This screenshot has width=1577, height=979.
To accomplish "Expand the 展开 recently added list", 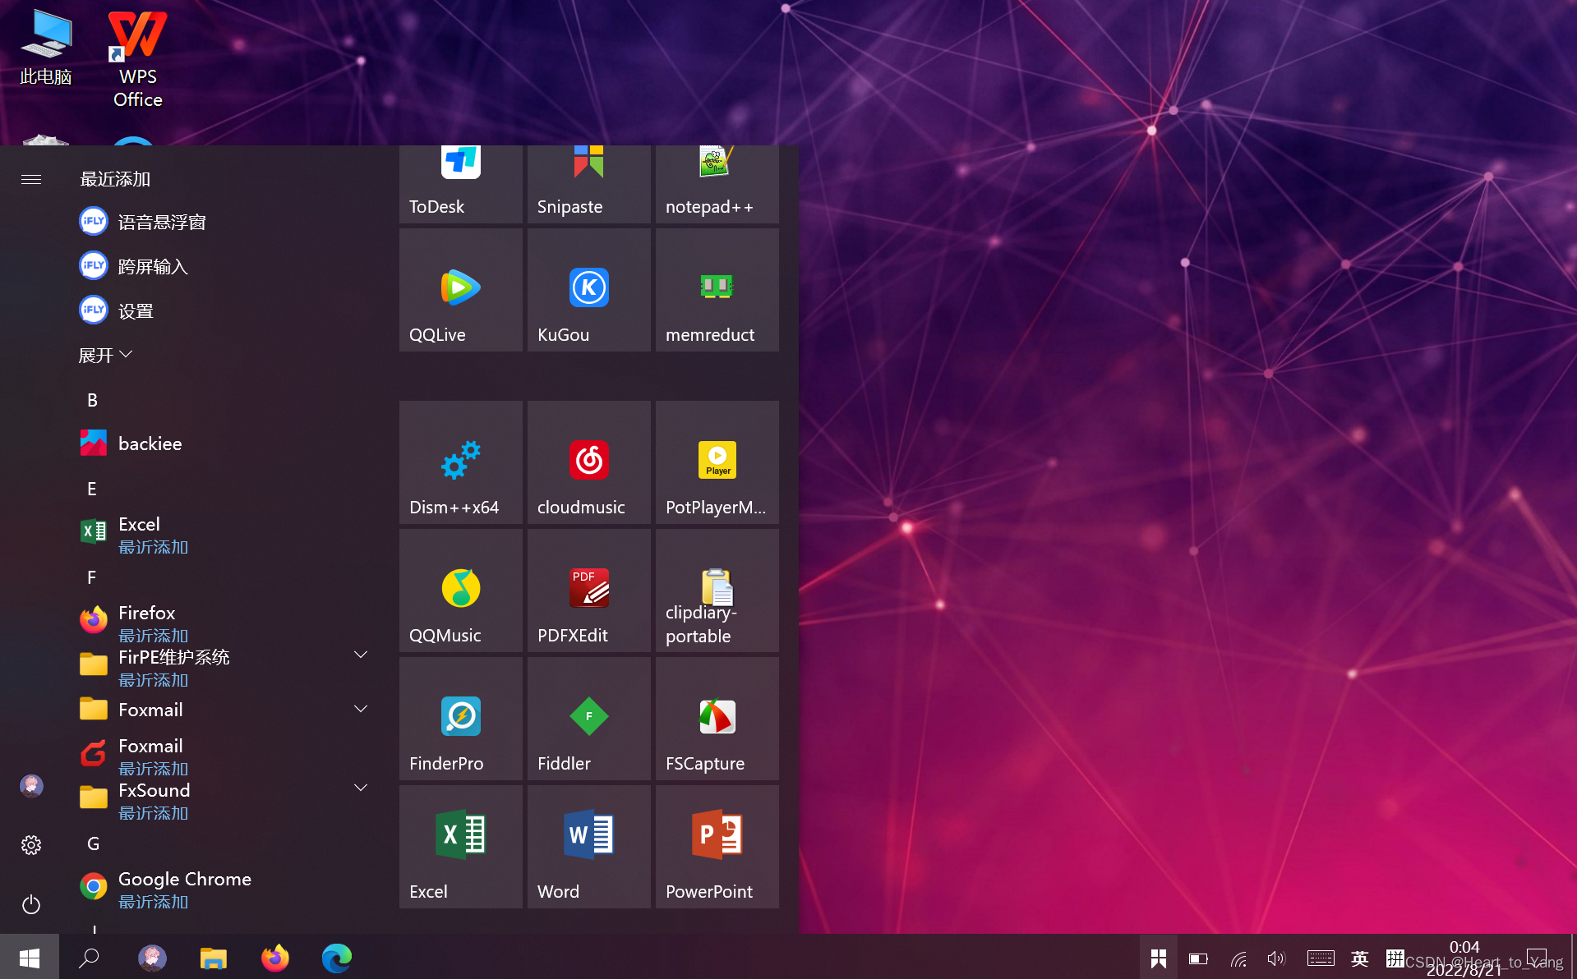I will pos(105,355).
